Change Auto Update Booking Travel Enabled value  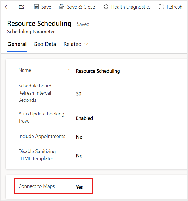point(84,118)
